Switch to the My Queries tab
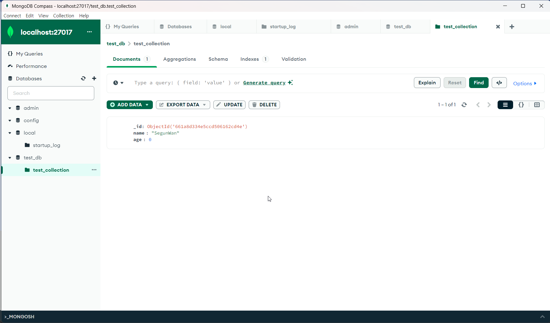 pos(127,27)
